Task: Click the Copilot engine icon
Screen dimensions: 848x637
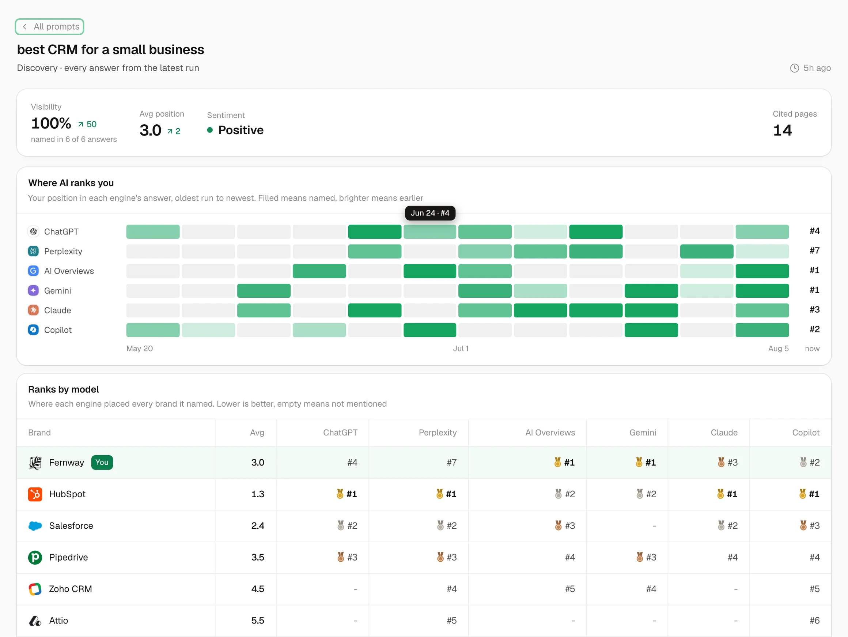Action: [33, 329]
